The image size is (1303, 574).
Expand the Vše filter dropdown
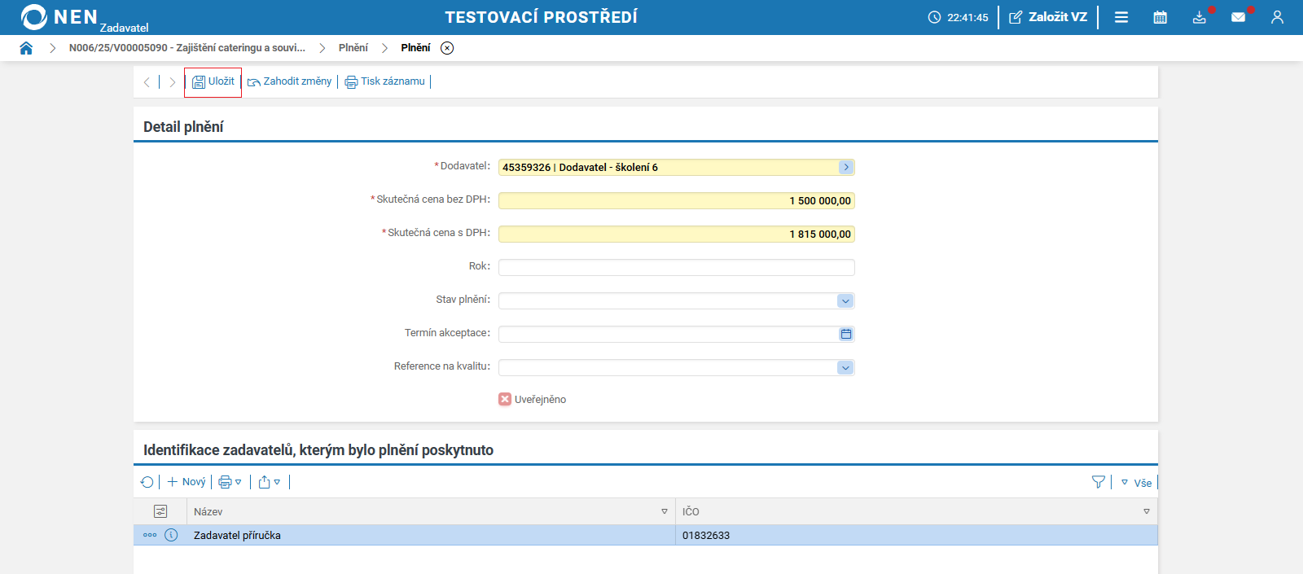tap(1137, 483)
